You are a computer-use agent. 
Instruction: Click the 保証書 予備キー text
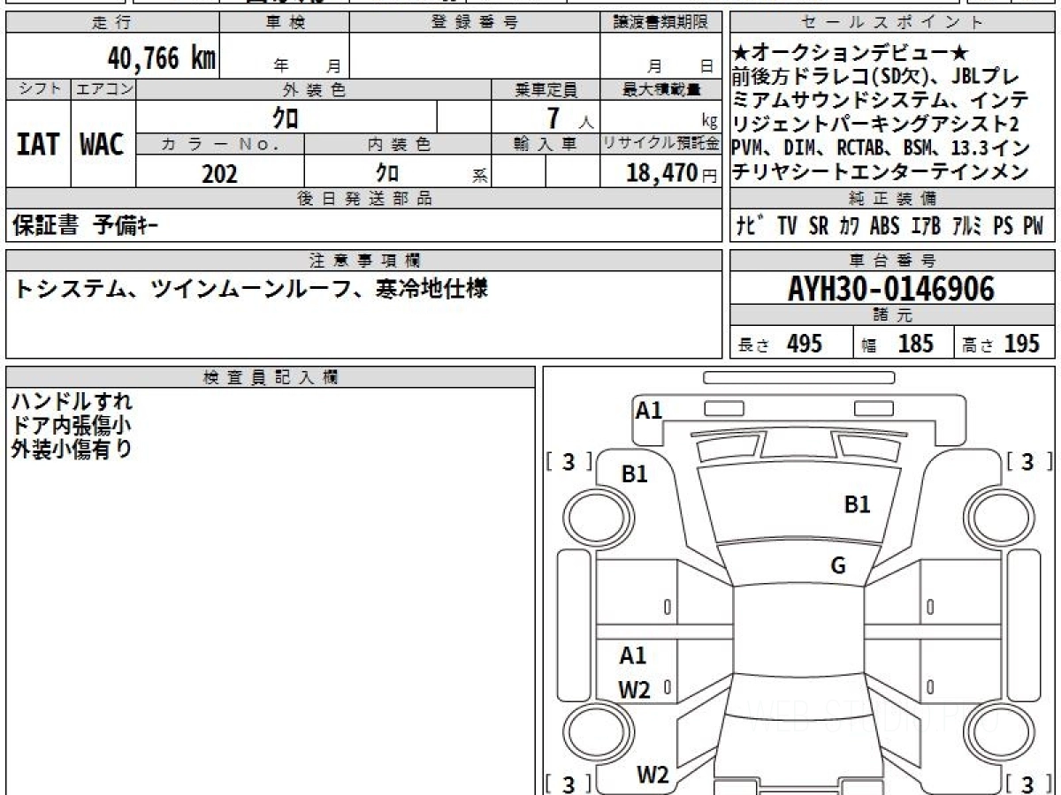click(x=86, y=226)
